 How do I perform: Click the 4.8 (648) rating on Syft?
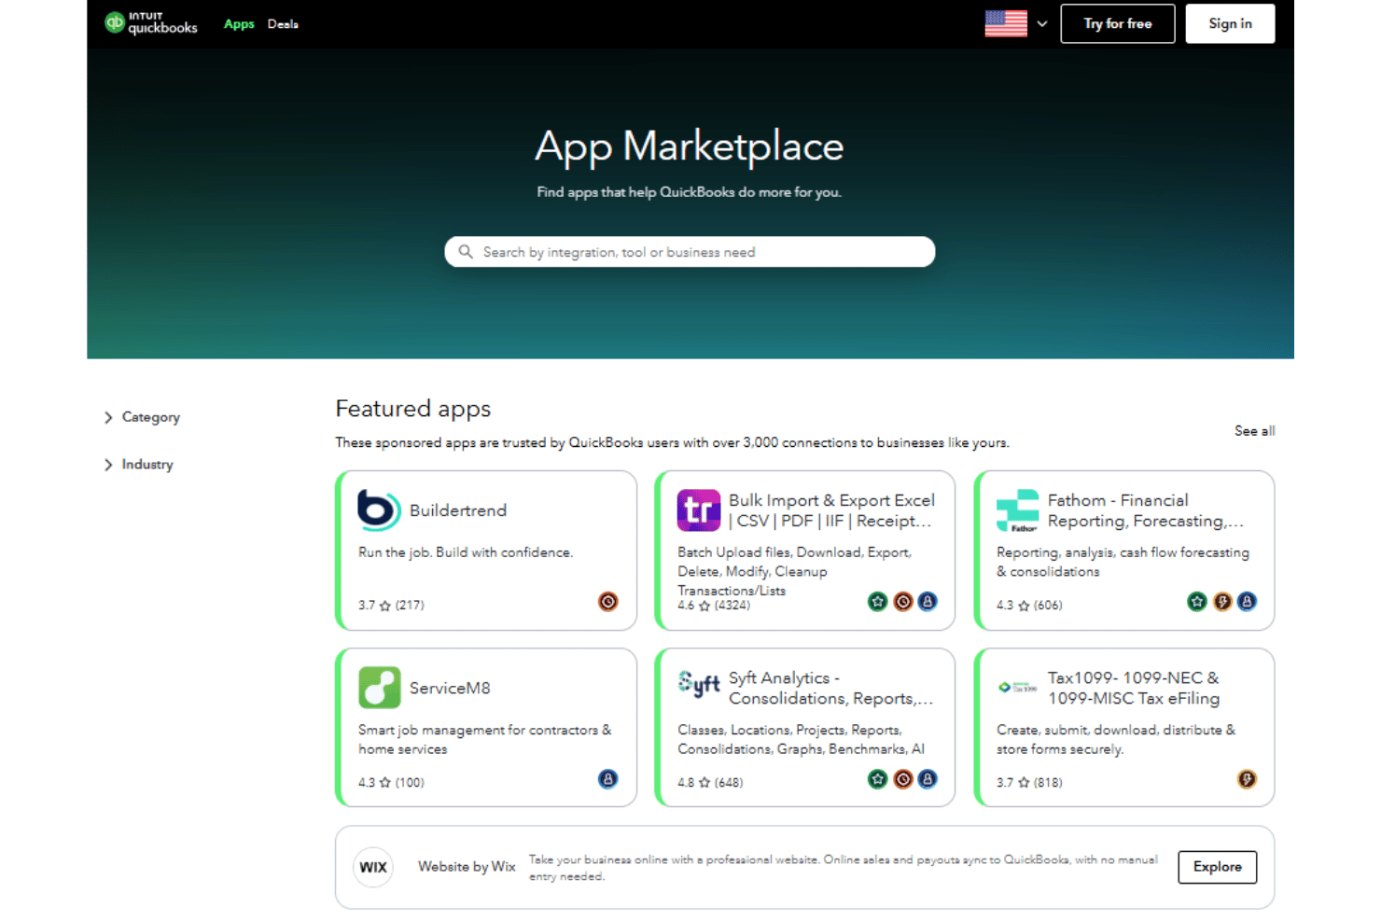(x=710, y=783)
